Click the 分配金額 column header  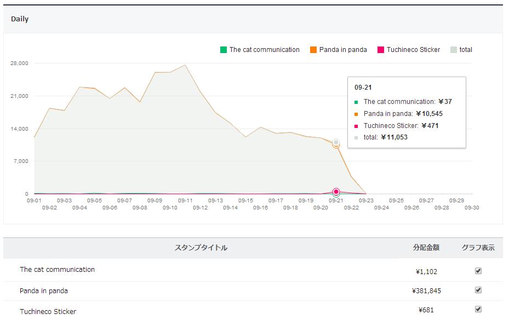(426, 248)
